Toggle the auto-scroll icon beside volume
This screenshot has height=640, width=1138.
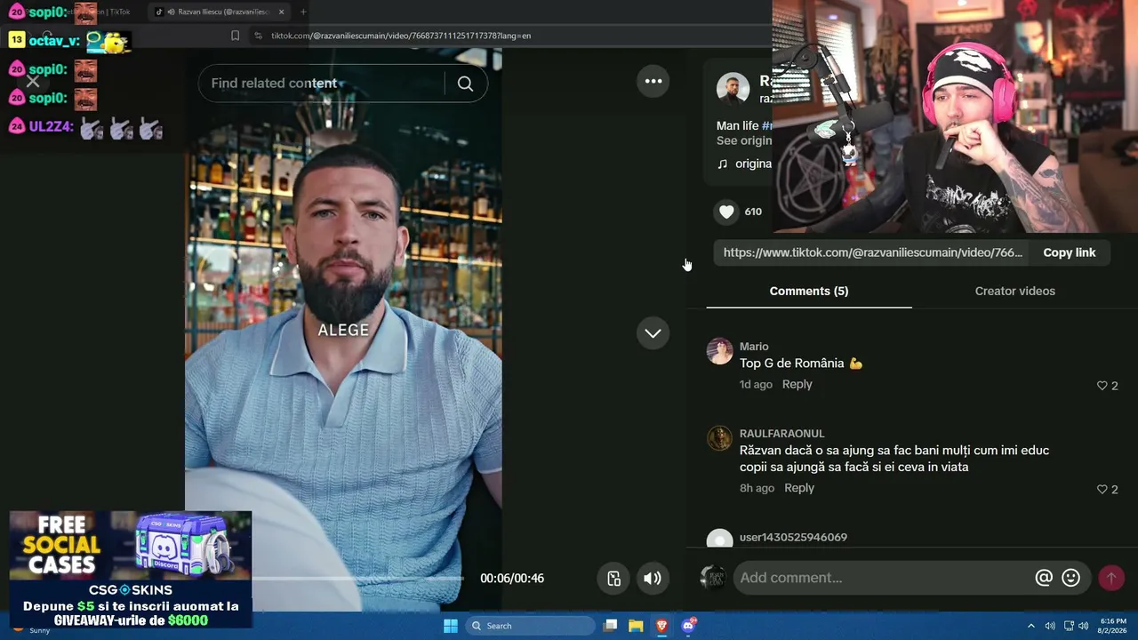click(613, 579)
